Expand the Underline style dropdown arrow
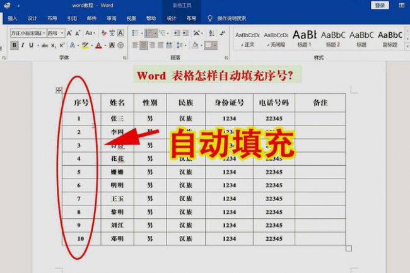Image resolution: width=410 pixels, height=273 pixels. click(x=38, y=46)
